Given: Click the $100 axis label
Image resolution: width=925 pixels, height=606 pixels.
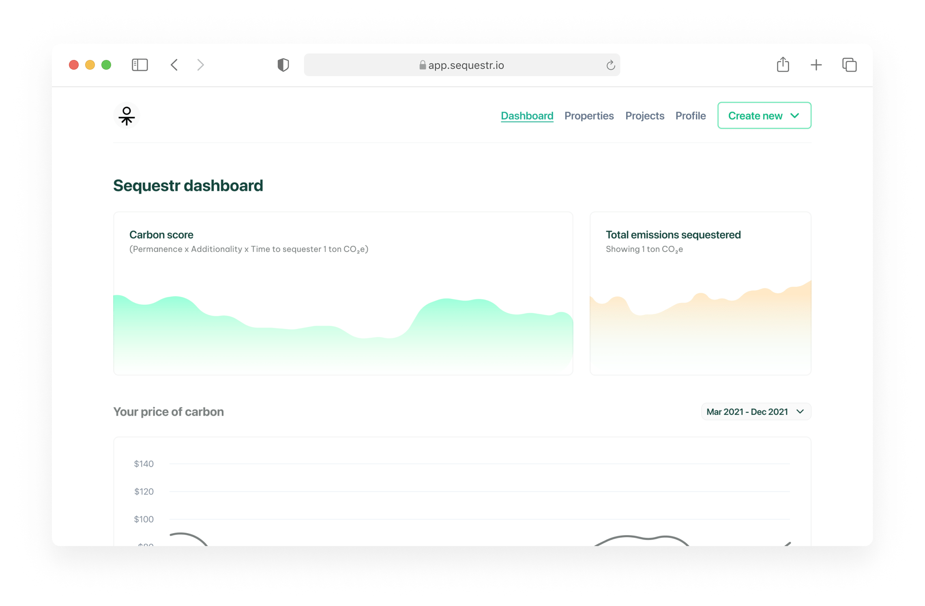Looking at the screenshot, I should (144, 519).
